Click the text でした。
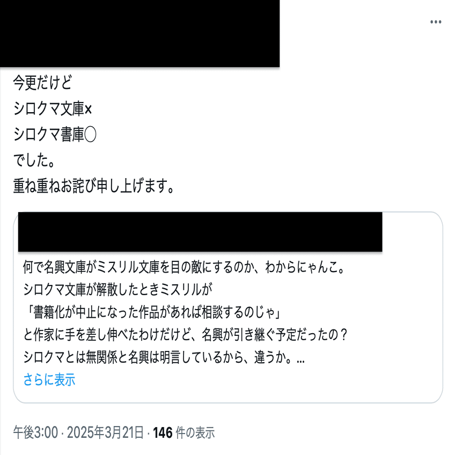 34,160
